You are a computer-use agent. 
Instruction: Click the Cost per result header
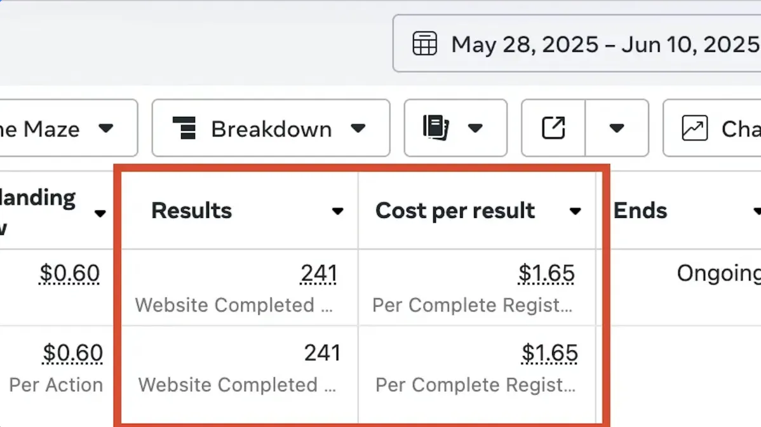pyautogui.click(x=455, y=211)
